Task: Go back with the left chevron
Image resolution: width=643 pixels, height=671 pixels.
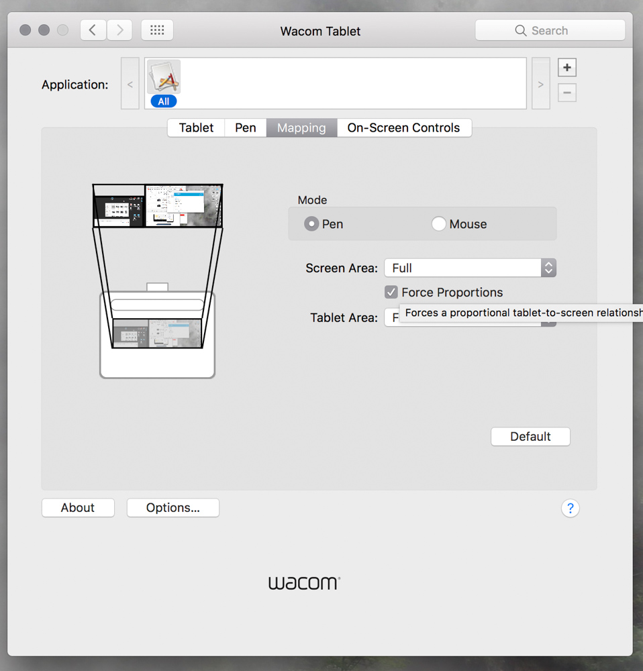Action: point(93,30)
